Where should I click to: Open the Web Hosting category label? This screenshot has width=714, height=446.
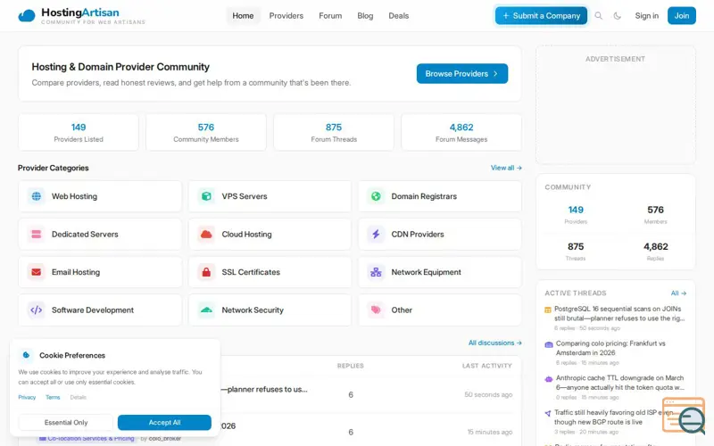(74, 196)
